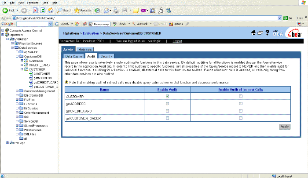Stop page loading with the red X icon
The width and height of the screenshot is (308, 178).
35,11
